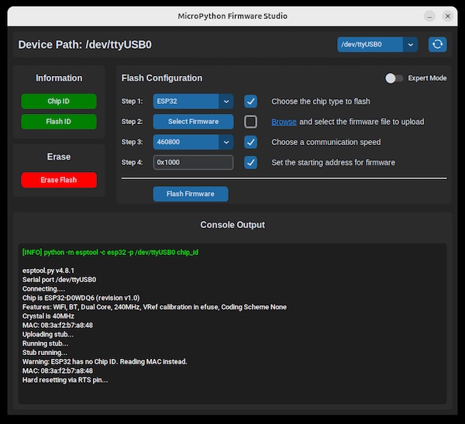Click the Select Firmware button

pos(193,122)
